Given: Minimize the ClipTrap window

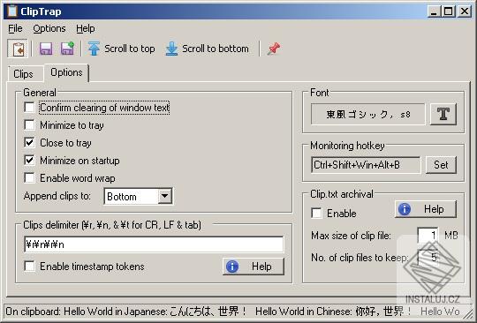Looking at the screenshot, I should [x=434, y=11].
